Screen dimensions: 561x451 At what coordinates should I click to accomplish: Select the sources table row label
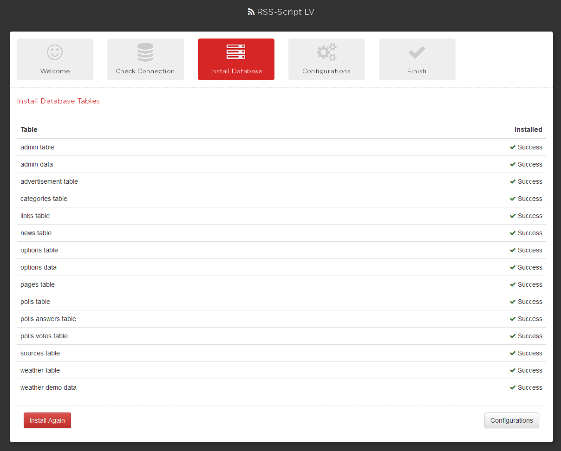point(40,353)
